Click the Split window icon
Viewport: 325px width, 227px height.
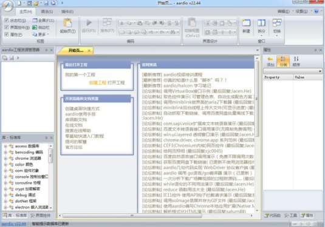[261, 23]
